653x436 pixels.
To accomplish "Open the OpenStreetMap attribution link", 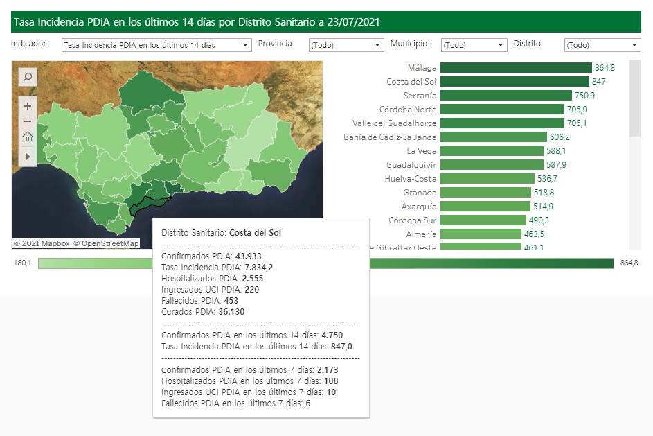I will [106, 243].
